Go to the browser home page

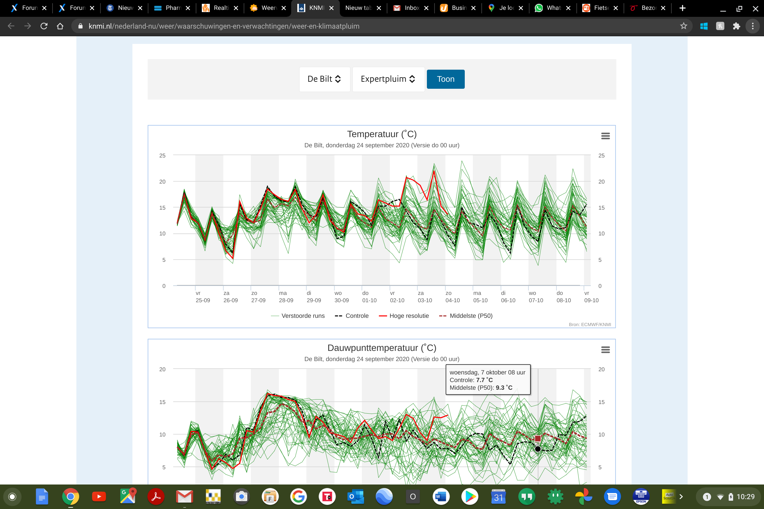pyautogui.click(x=60, y=26)
